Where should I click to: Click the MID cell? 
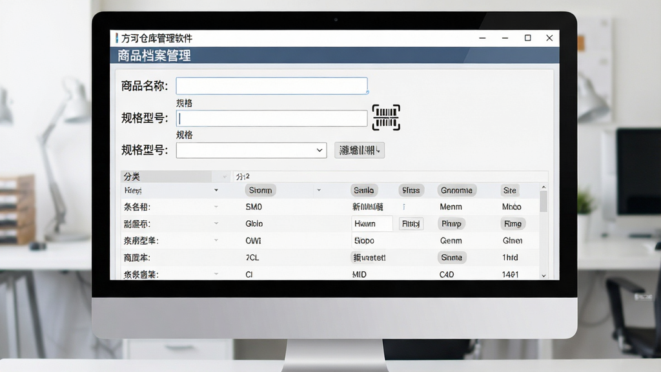[360, 274]
